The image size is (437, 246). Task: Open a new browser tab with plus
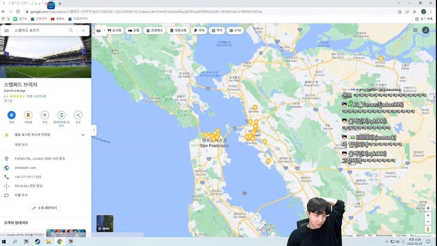[x=60, y=3]
